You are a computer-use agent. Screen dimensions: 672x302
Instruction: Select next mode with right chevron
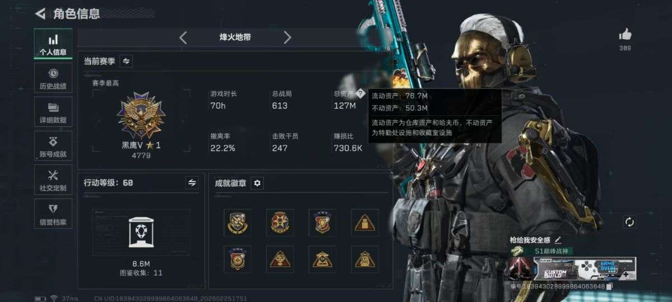click(x=287, y=37)
